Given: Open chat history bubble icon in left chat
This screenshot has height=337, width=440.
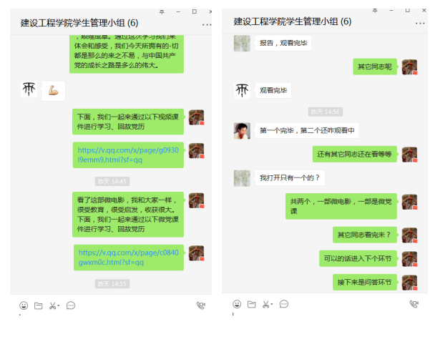Looking at the screenshot, I should [x=71, y=306].
